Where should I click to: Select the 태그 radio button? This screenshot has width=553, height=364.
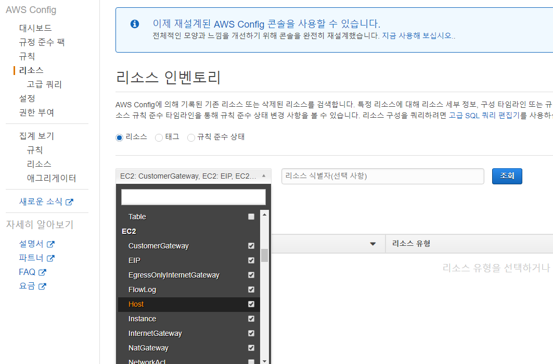159,137
